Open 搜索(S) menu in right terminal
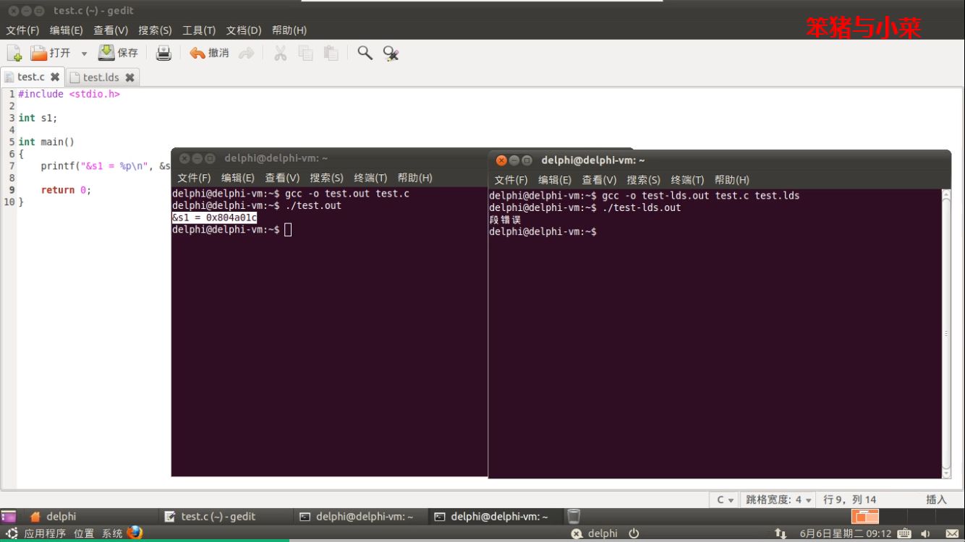 point(644,180)
